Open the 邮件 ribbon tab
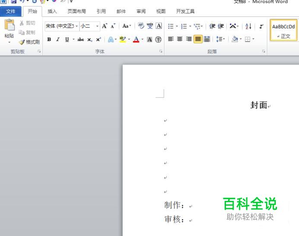 [x=121, y=11]
